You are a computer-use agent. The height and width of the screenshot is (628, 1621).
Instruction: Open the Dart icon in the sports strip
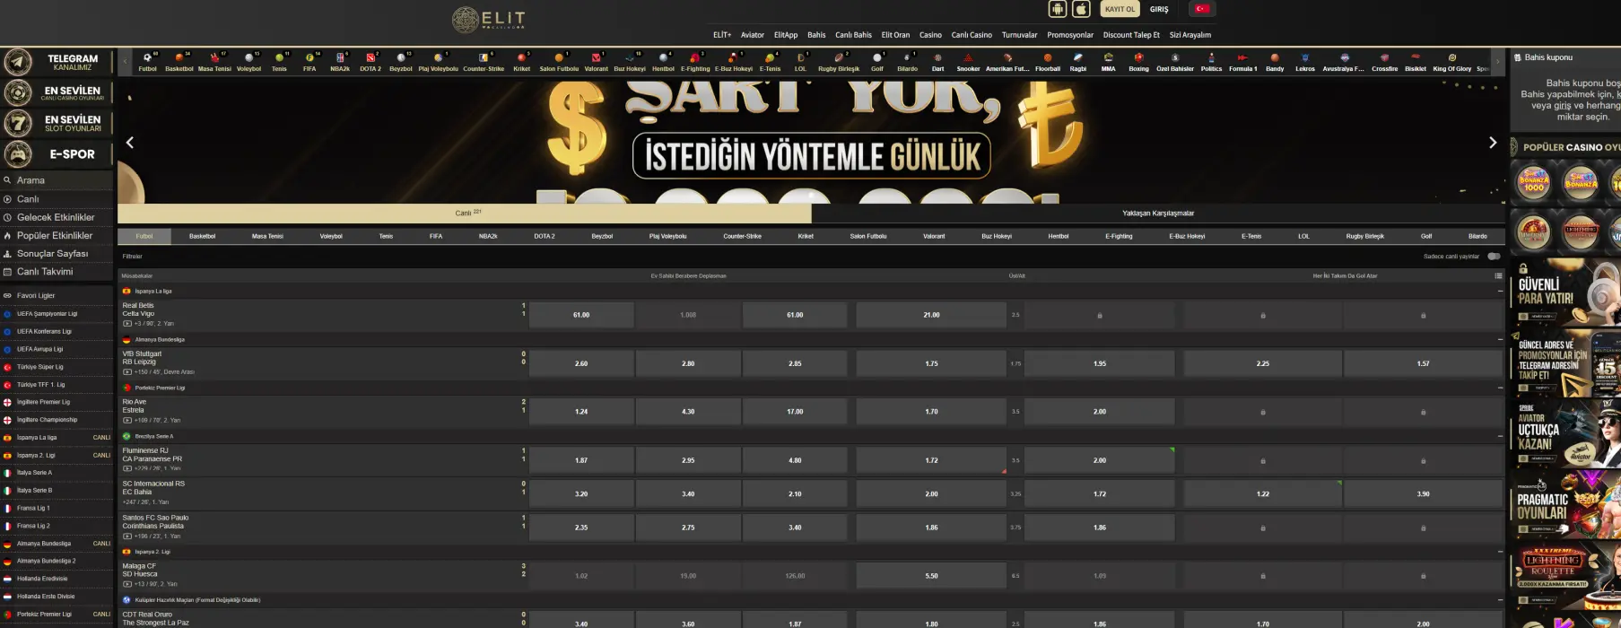[937, 62]
